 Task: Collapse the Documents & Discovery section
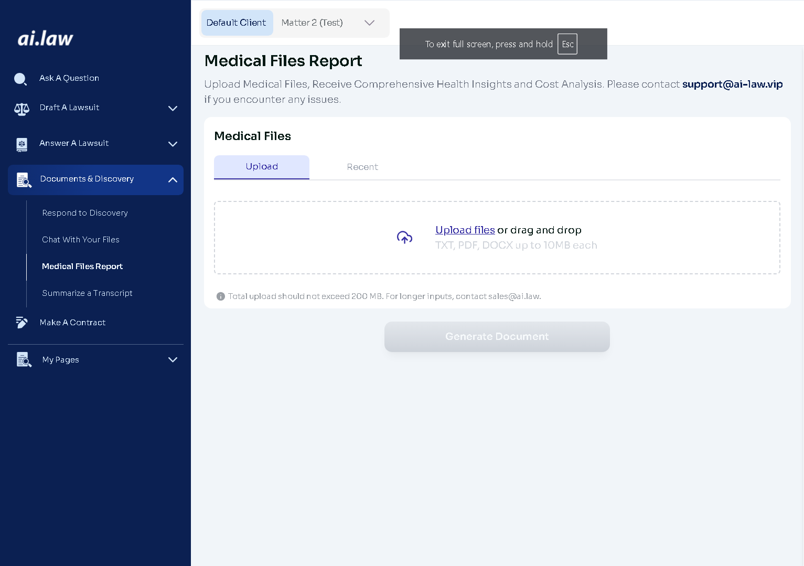pos(173,180)
